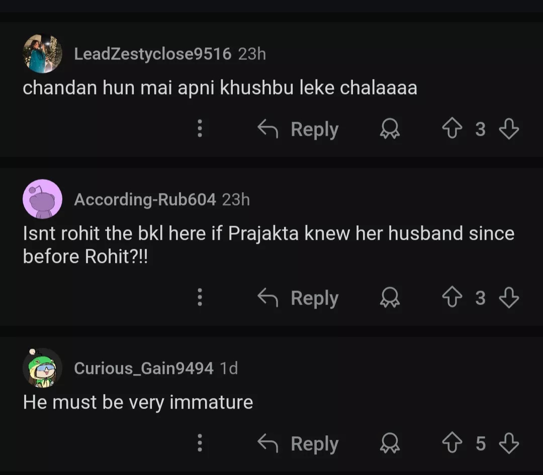
Task: Reply to Curious_Gain9494's comment
Action: [298, 444]
